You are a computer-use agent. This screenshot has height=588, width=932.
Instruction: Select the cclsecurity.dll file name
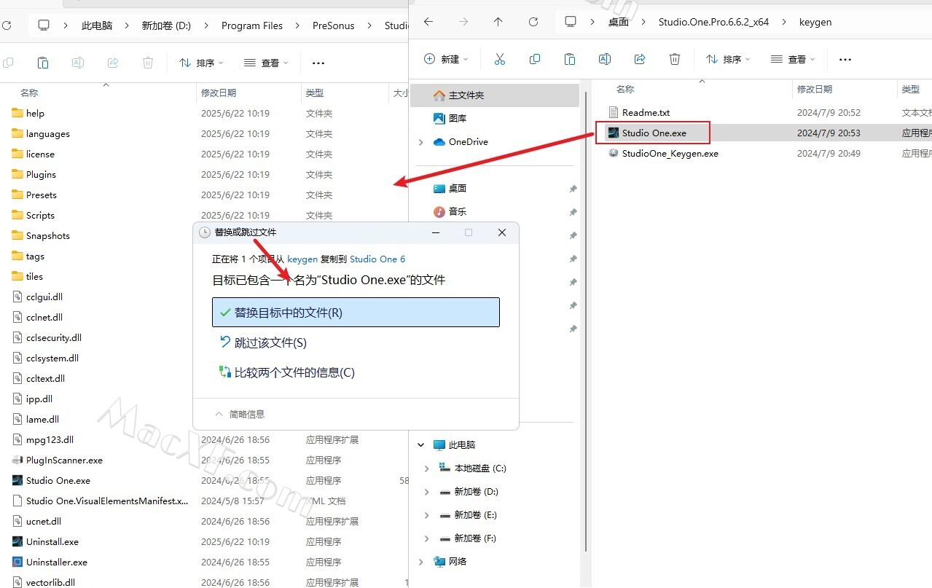[54, 338]
